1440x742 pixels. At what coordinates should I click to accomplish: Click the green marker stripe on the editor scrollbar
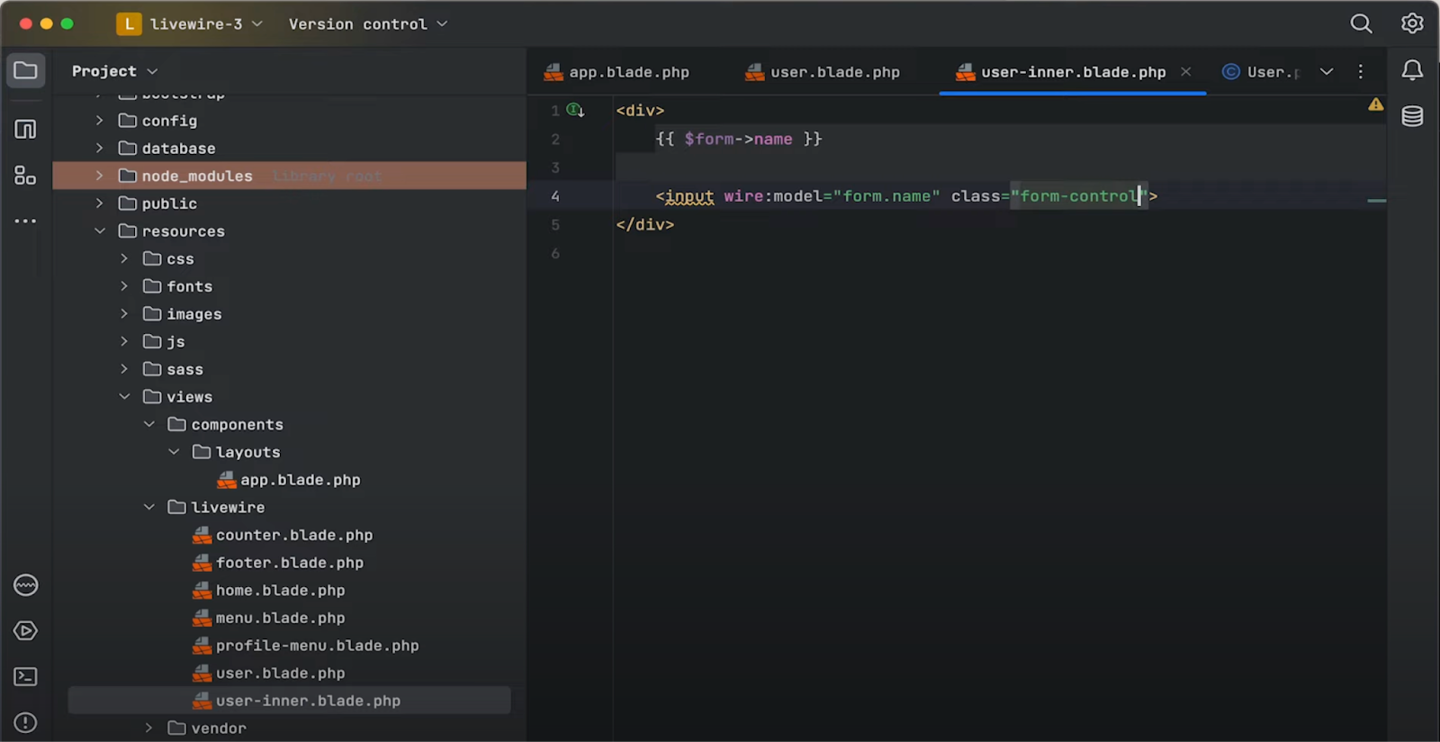1376,201
